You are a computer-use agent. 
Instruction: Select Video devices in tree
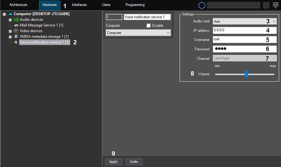click(x=31, y=31)
